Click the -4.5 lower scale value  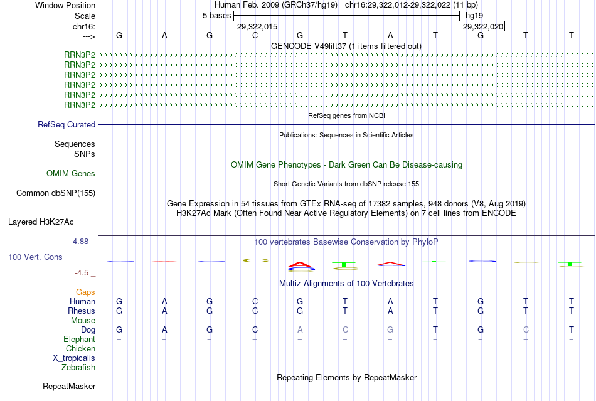click(x=82, y=273)
